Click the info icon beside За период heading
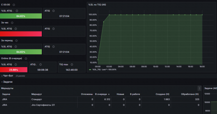 pos(16,41)
